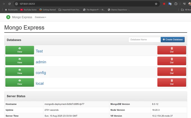
Task: Expand the Database dropdown menu
Action: coord(40,17)
